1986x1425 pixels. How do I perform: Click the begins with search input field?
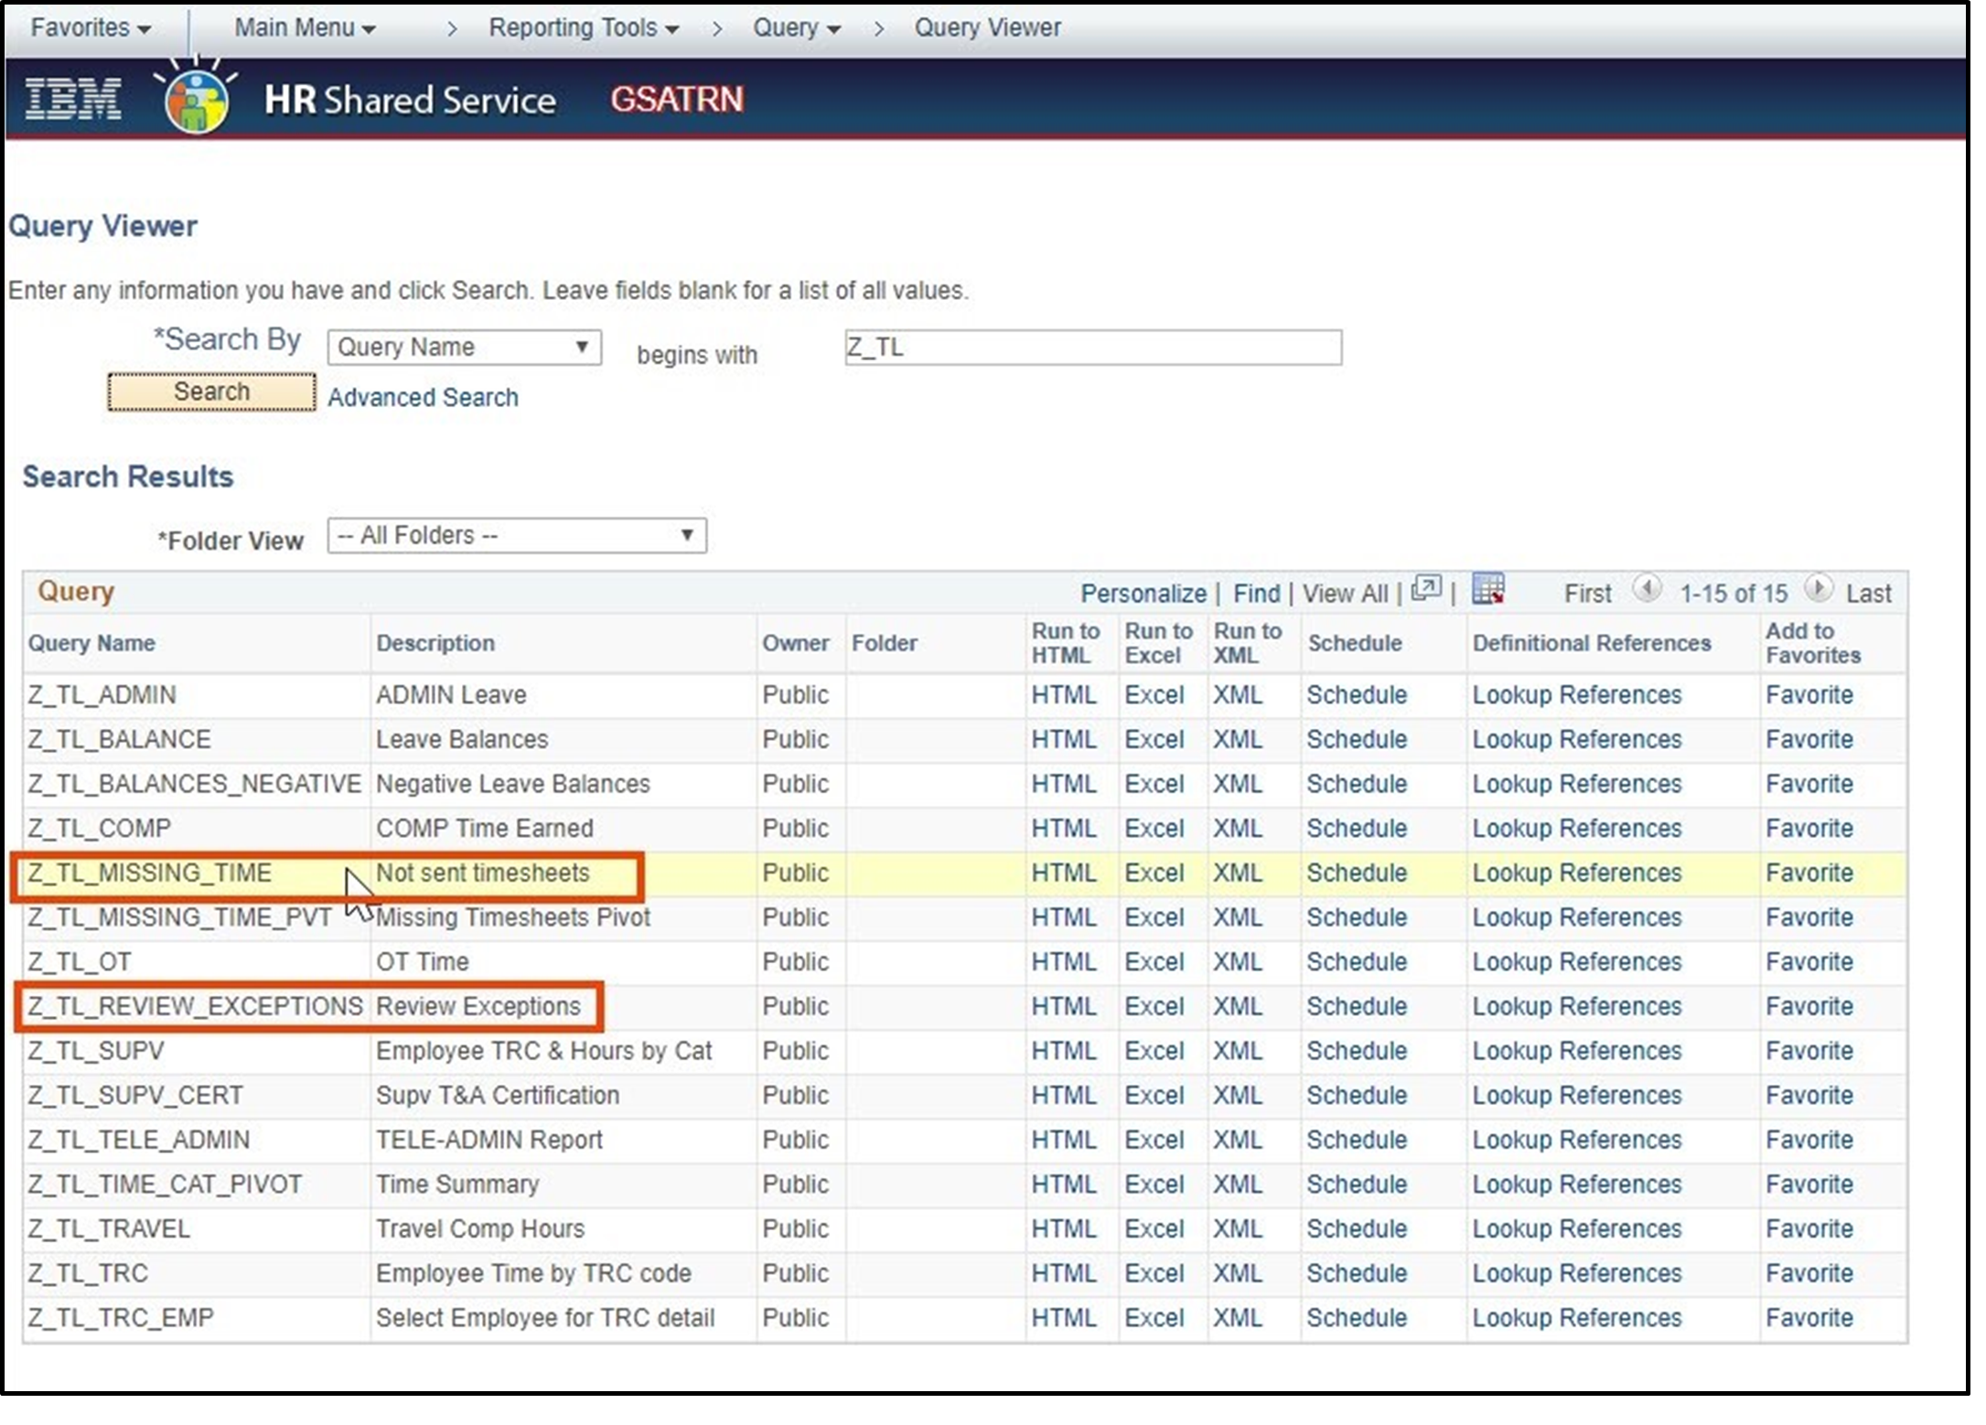pyautogui.click(x=1093, y=348)
